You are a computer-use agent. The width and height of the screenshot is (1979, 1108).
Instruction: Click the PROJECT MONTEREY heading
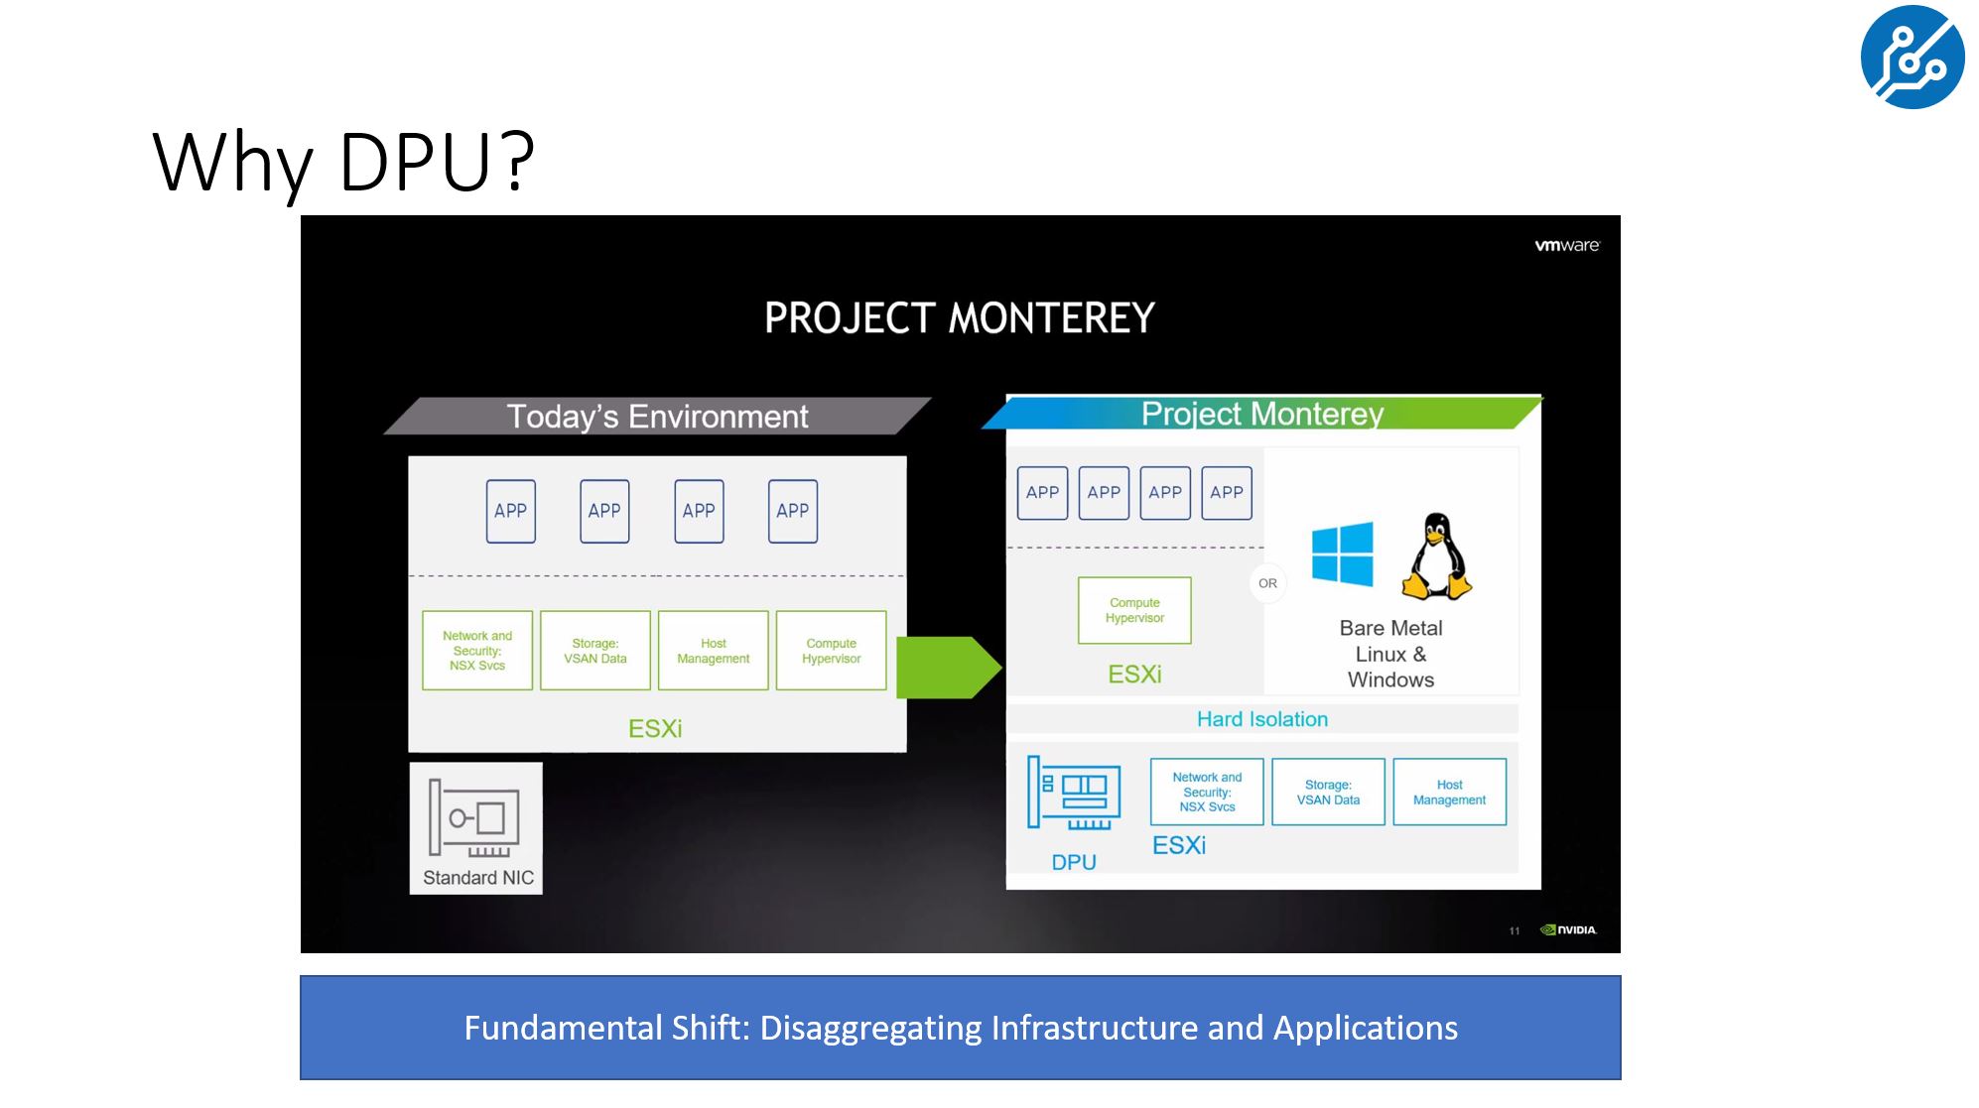[959, 318]
